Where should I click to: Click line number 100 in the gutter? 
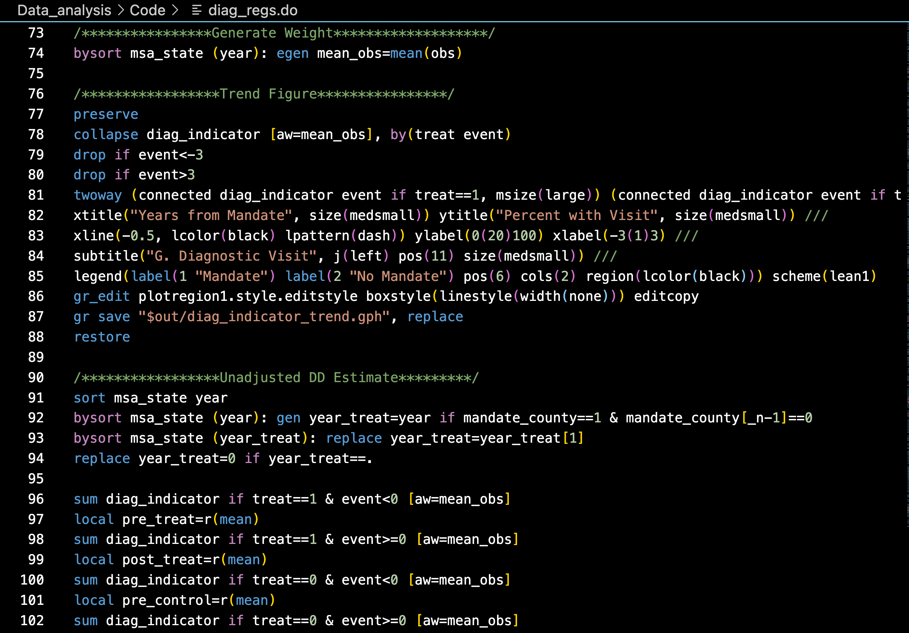(32, 580)
